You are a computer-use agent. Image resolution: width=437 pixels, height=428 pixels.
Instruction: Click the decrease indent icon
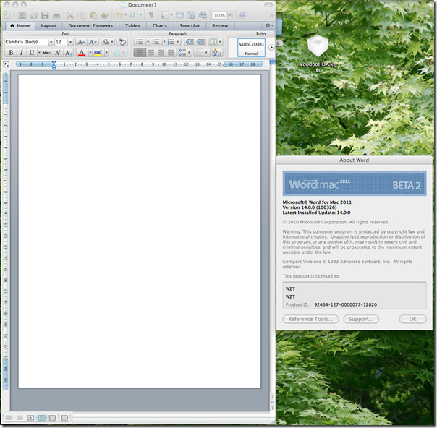click(x=190, y=42)
